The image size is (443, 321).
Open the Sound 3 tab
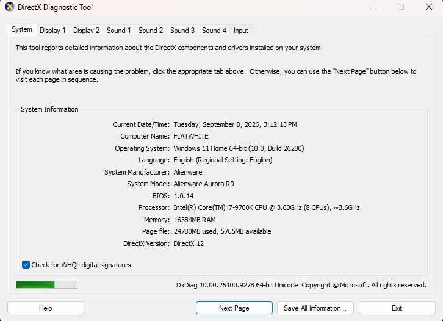pos(182,31)
